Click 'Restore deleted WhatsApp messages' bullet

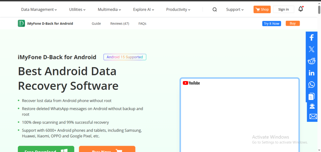point(82,111)
